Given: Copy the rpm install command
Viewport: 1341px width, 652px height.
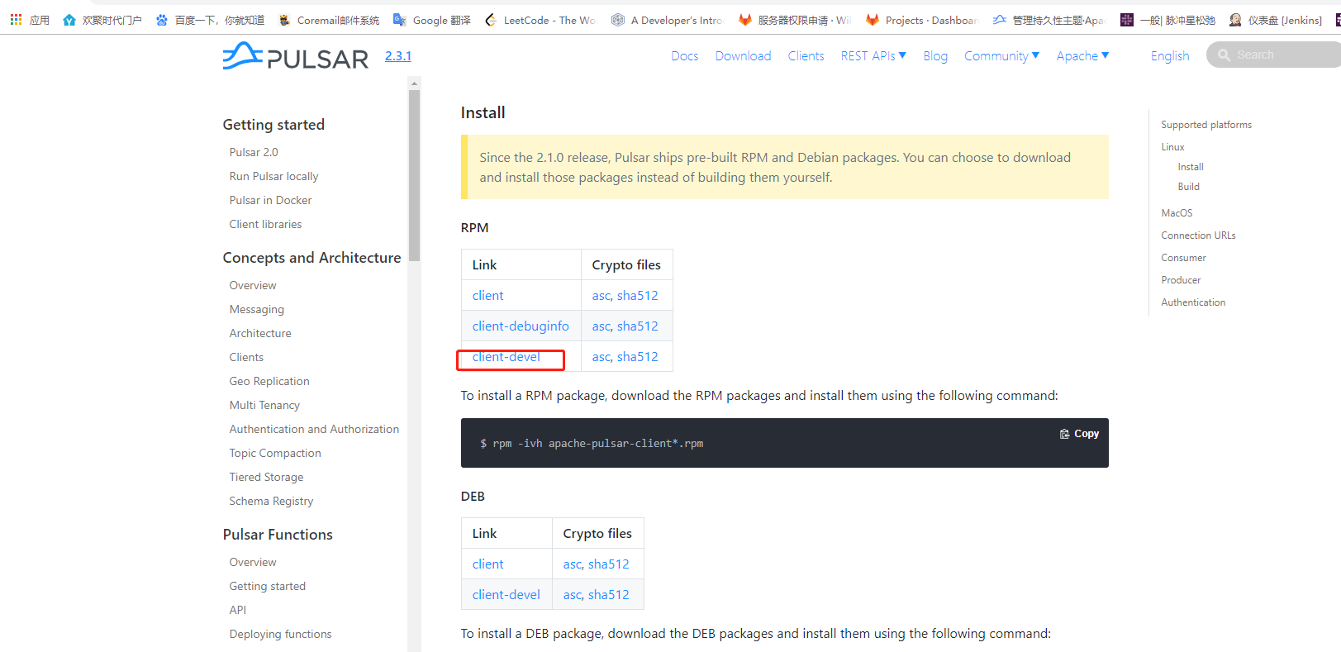Looking at the screenshot, I should pos(1079,434).
